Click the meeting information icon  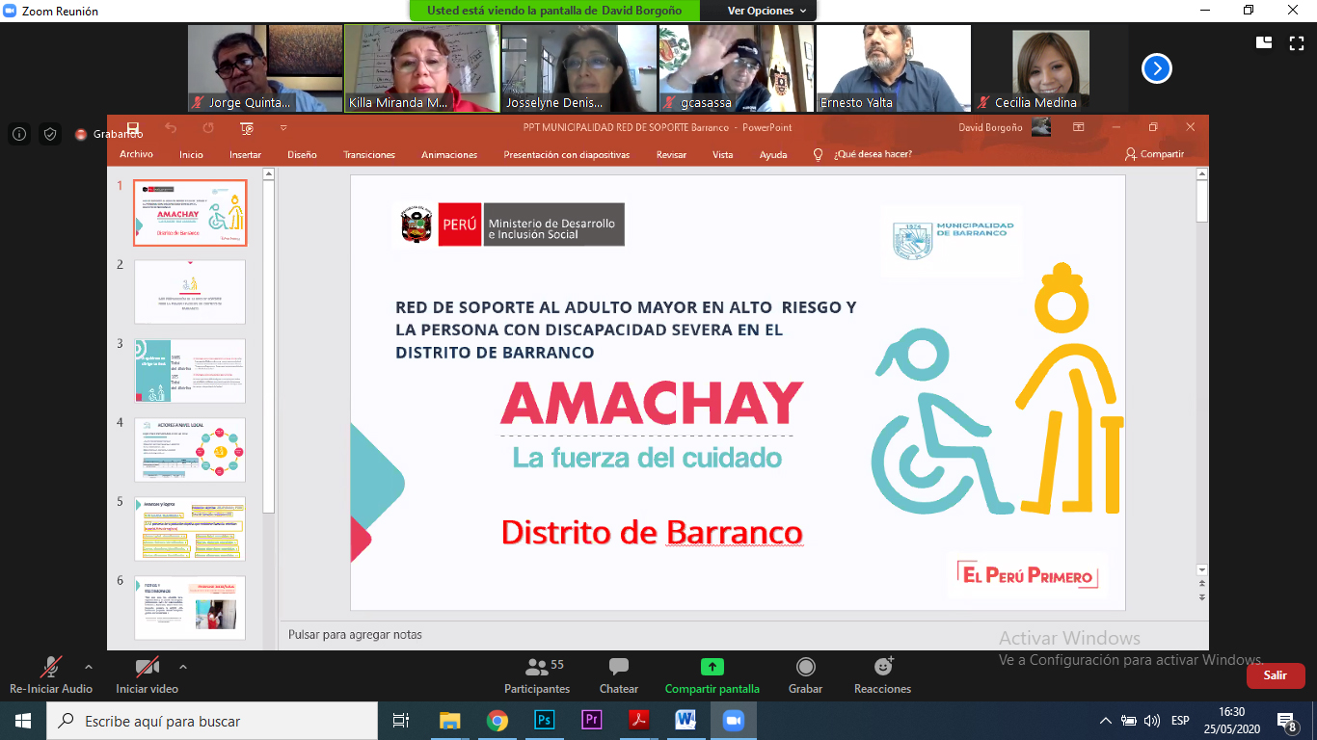(x=19, y=134)
